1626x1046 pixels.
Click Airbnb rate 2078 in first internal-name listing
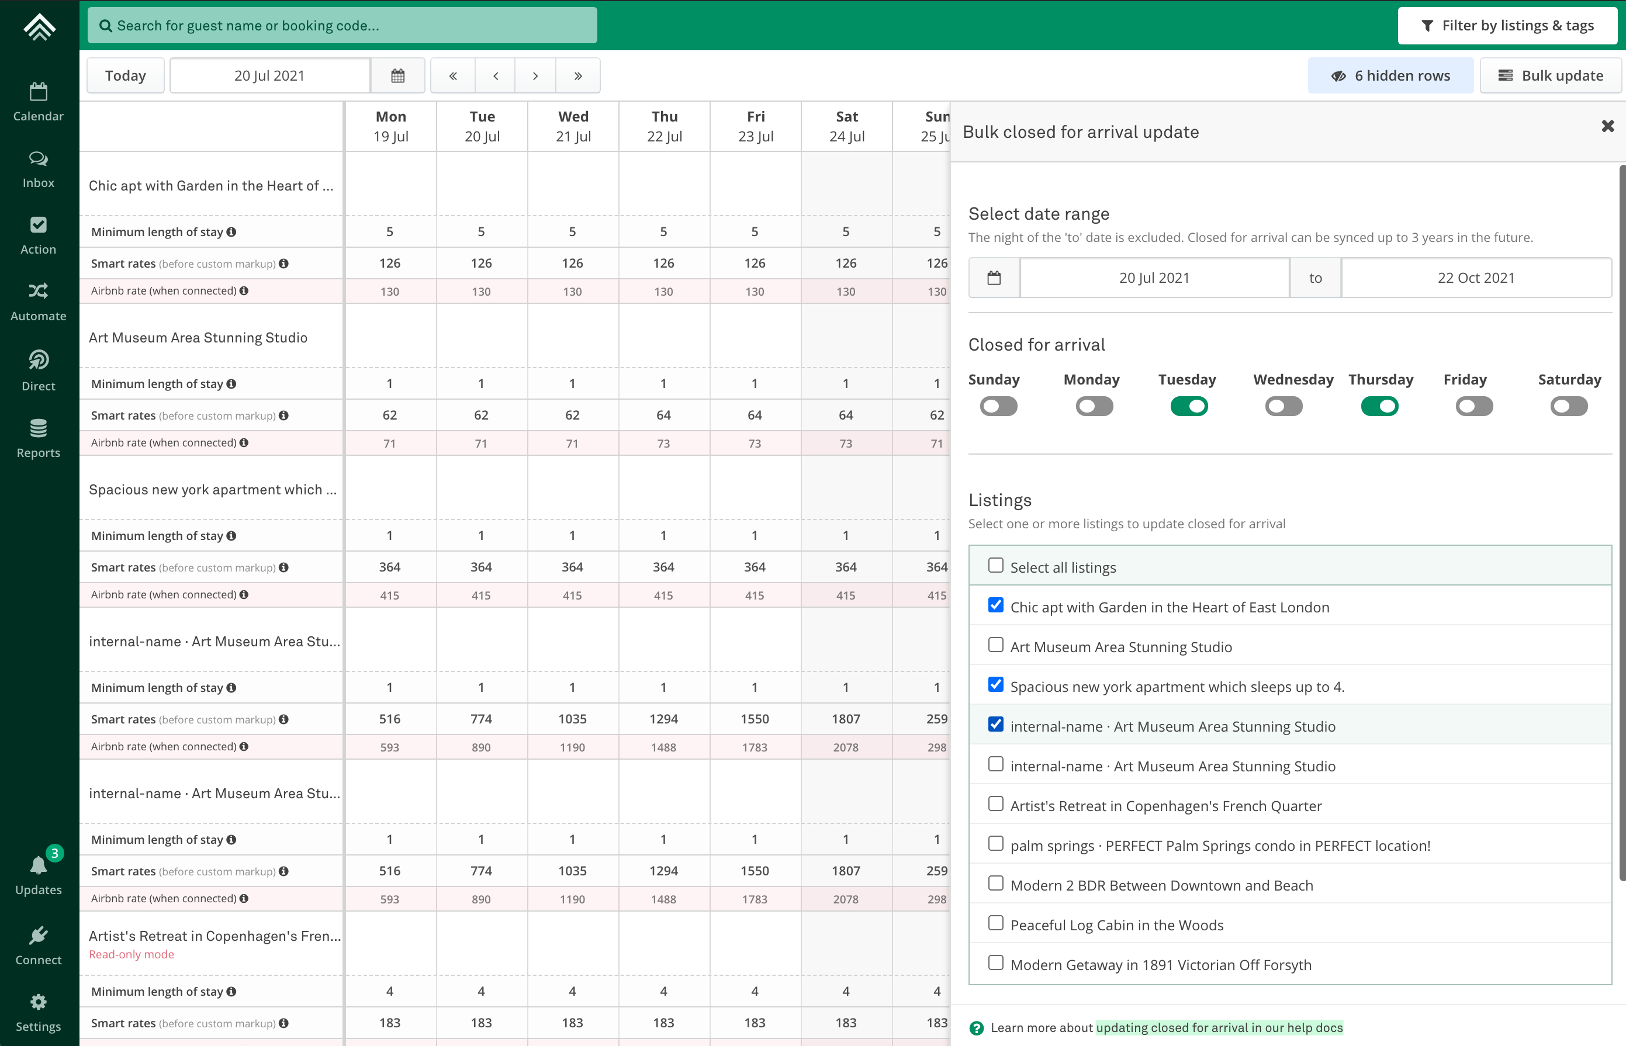[846, 747]
